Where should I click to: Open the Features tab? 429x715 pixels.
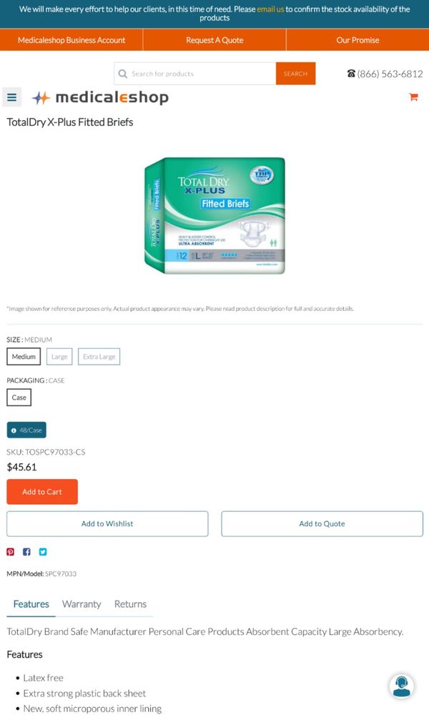pos(31,604)
